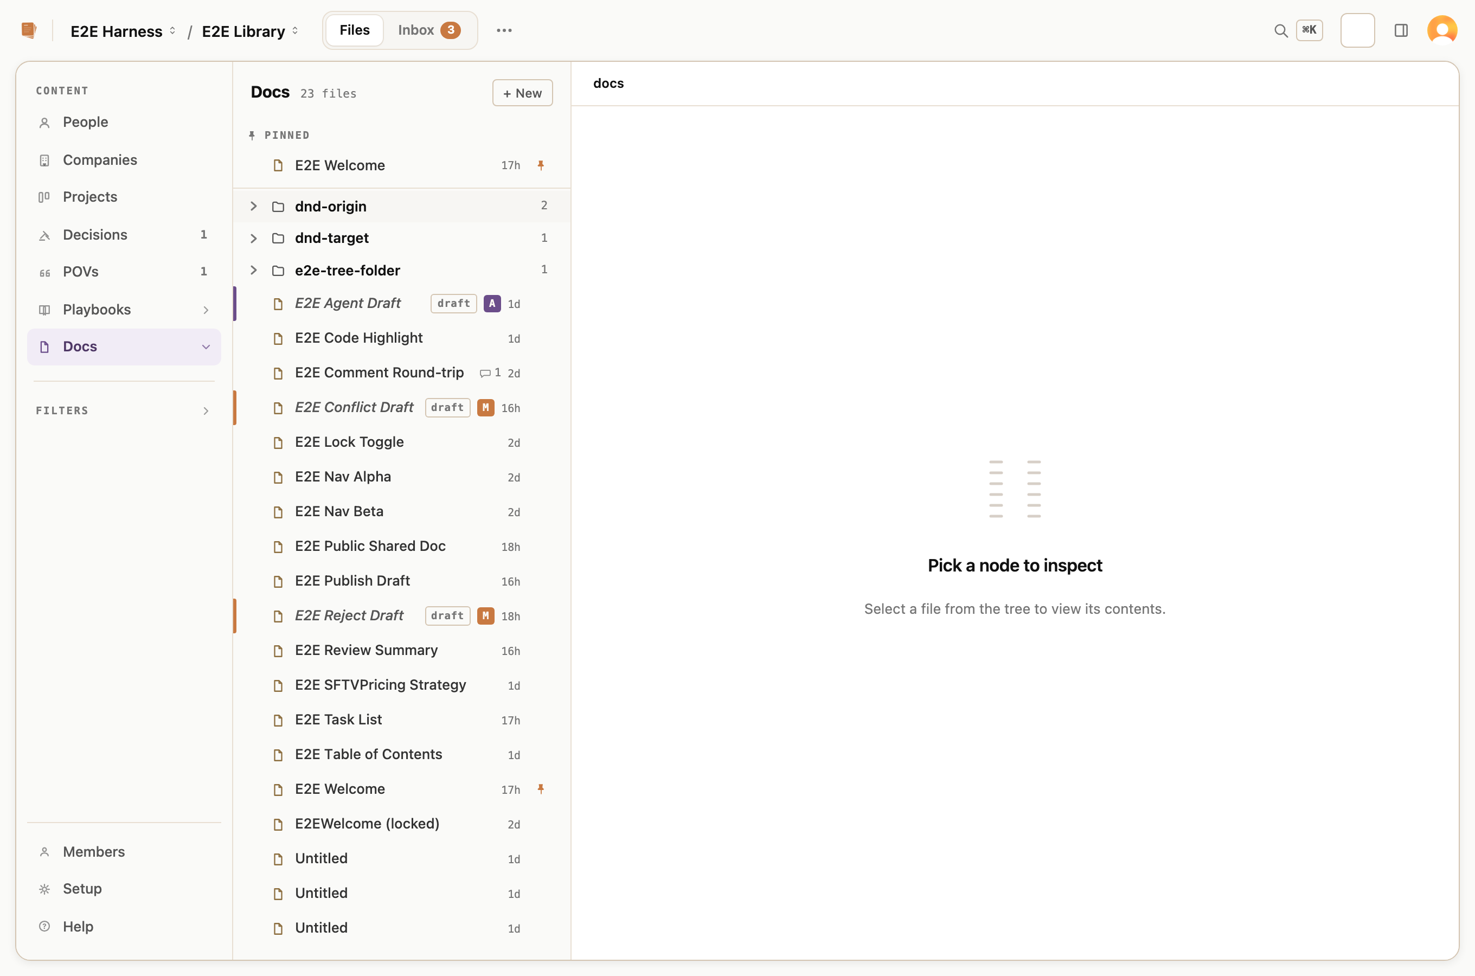Click the blank square button in header
The width and height of the screenshot is (1475, 976).
coord(1357,30)
